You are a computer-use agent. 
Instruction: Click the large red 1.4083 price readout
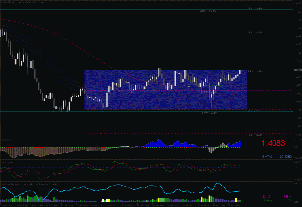point(273,143)
